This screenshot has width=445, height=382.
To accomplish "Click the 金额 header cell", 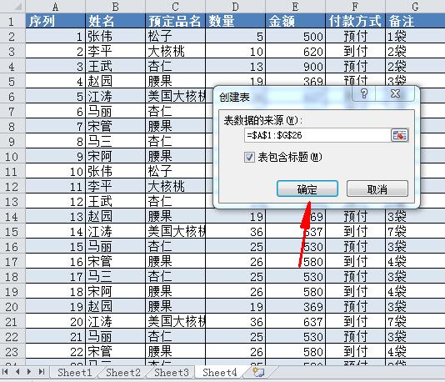I will coord(295,21).
